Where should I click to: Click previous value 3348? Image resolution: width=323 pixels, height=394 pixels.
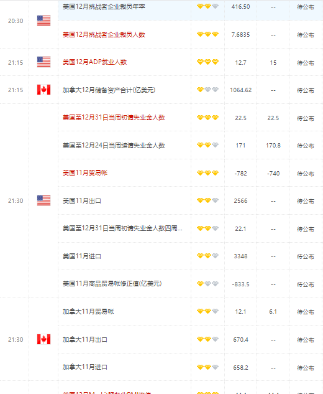[241, 256]
